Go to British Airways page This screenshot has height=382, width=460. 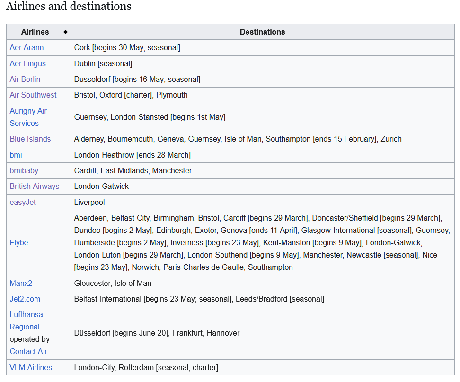click(x=34, y=187)
